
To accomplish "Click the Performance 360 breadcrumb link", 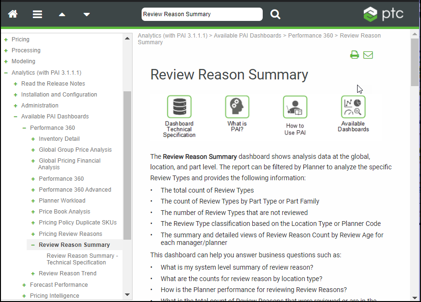I will pos(310,36).
